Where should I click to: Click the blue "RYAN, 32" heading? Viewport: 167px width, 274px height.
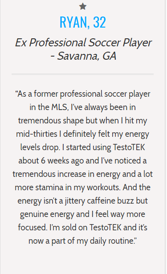point(83,22)
